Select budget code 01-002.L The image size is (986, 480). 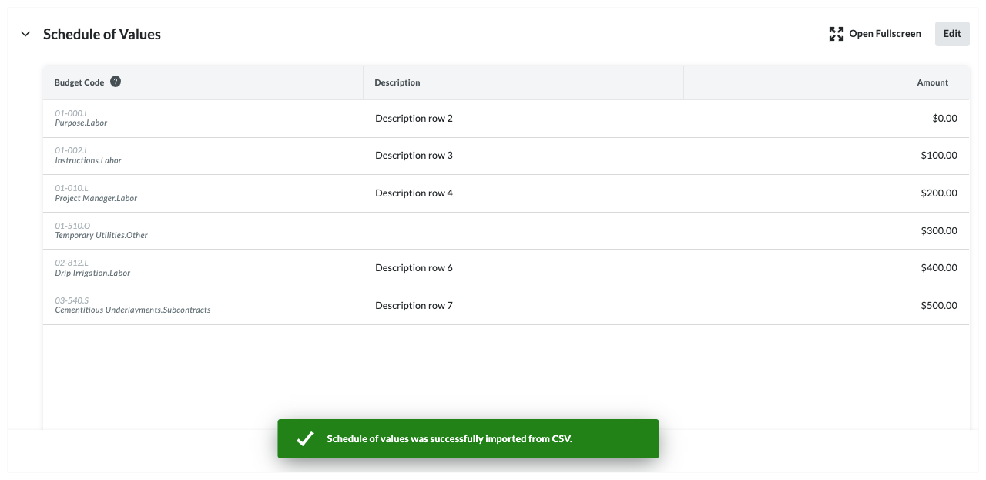72,151
